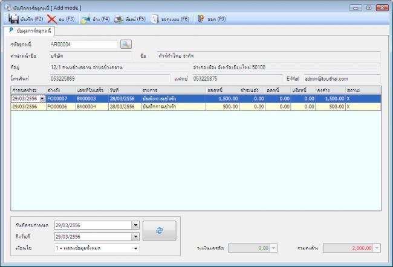Click the debtor code field AR00004

point(83,45)
